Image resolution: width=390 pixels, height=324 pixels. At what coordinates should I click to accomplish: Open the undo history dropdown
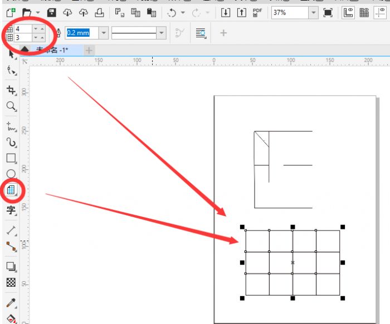click(x=183, y=12)
